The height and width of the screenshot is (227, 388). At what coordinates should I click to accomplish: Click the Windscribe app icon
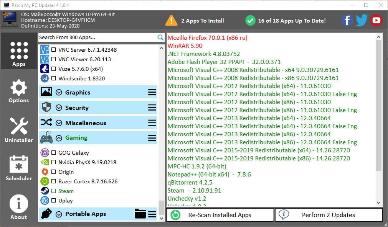point(45,78)
